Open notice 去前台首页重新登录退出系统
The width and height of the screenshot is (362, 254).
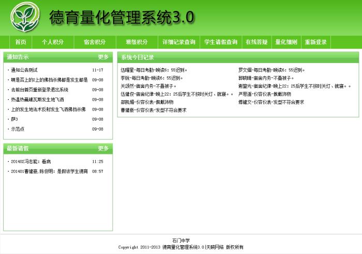[x=39, y=90]
